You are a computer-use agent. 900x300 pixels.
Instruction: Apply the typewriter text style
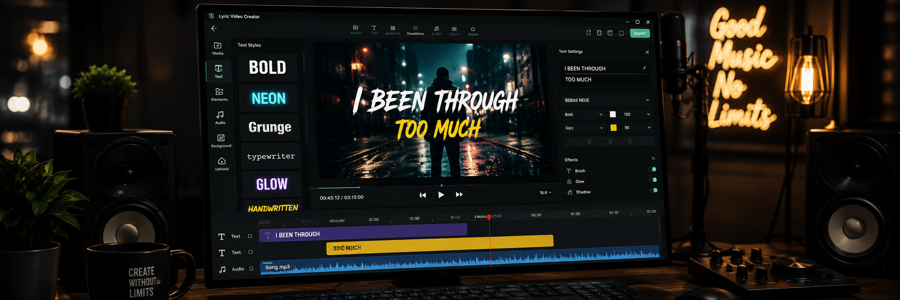point(271,156)
